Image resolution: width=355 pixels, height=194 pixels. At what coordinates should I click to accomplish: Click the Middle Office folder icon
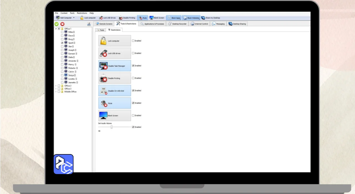click(62, 92)
